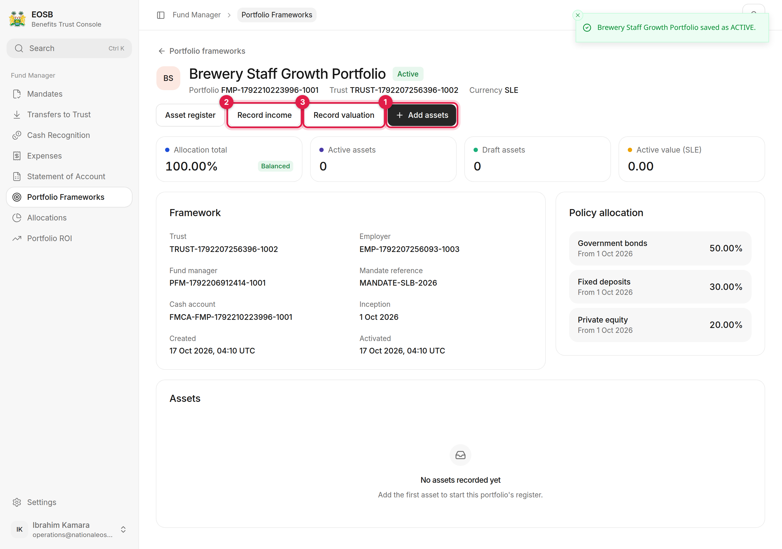Select the Portfolio Frameworks sidebar item

[69, 197]
